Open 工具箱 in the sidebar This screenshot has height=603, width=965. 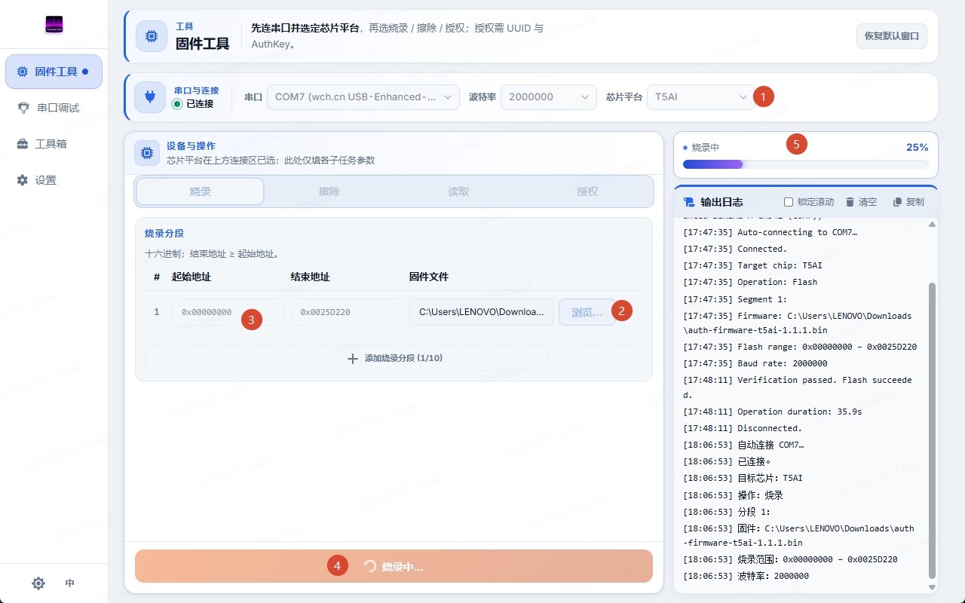point(54,144)
